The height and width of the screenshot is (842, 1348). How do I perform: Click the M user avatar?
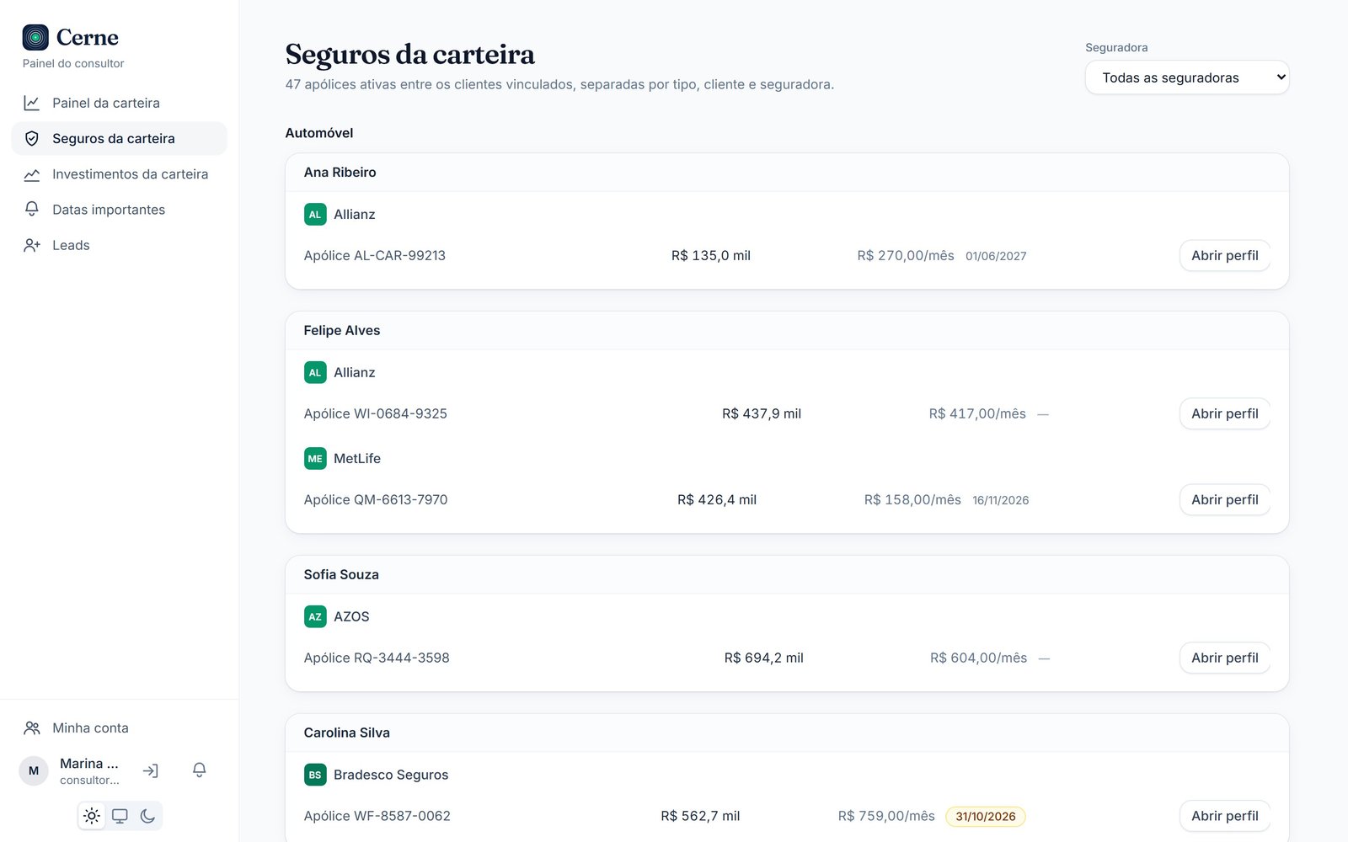tap(34, 770)
